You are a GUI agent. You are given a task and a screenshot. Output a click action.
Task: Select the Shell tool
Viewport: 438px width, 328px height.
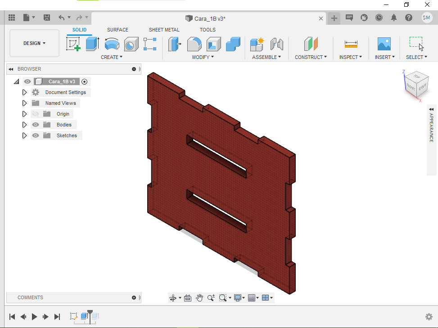[x=214, y=44]
